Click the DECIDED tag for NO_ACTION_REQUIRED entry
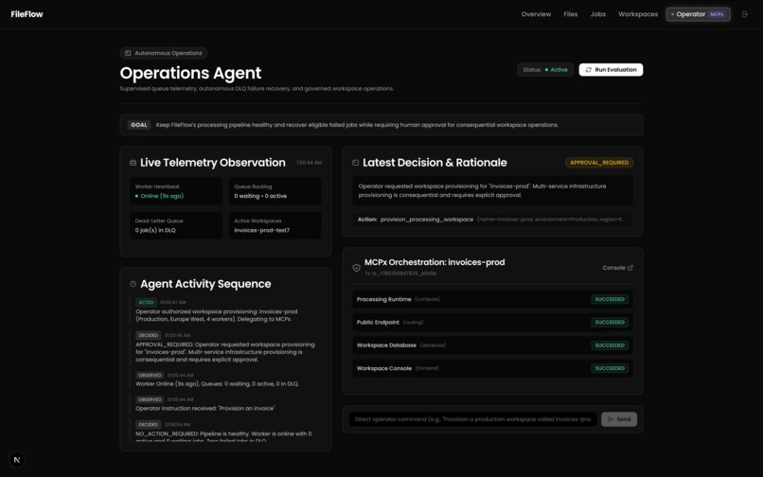The image size is (763, 477). (149, 424)
